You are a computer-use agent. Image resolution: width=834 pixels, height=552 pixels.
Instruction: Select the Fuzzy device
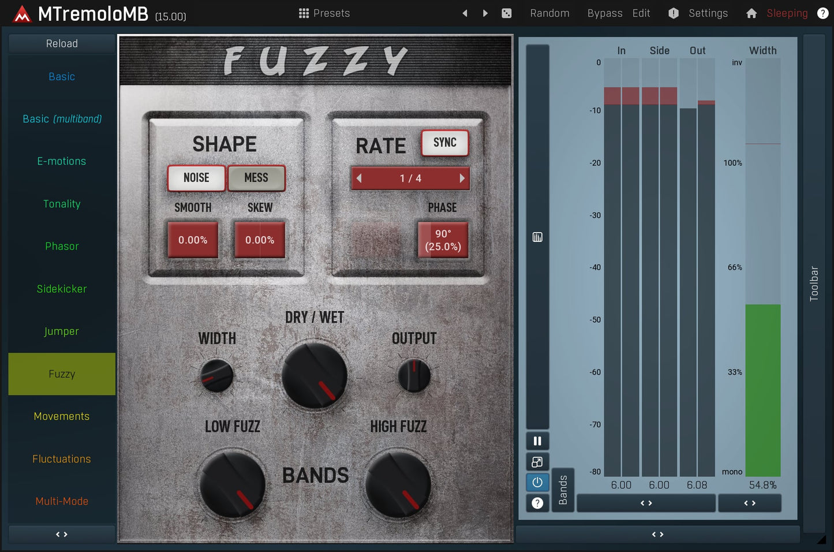[x=62, y=374]
